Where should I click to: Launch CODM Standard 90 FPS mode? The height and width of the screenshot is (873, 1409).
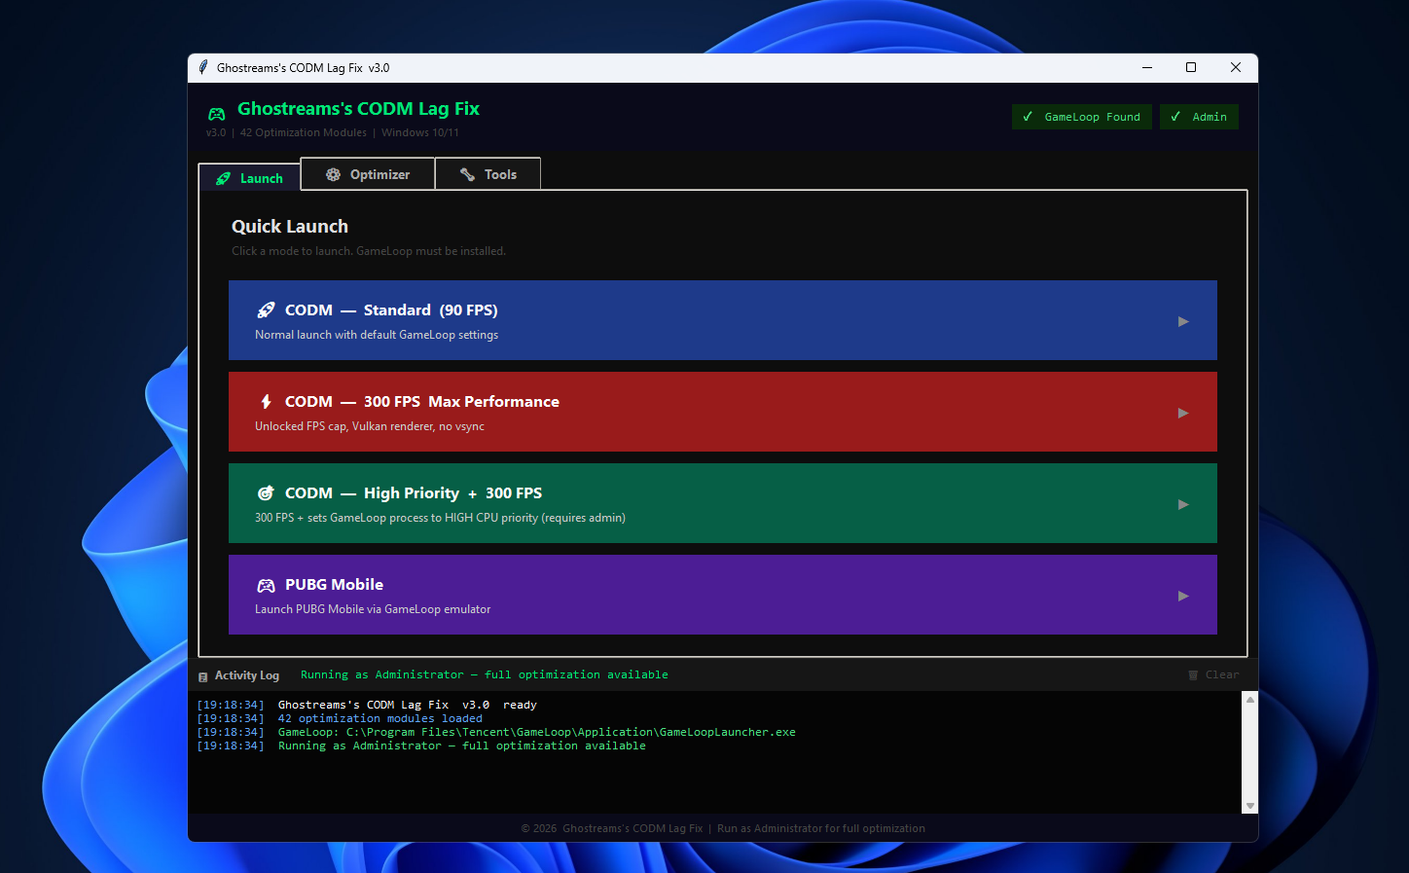pyautogui.click(x=723, y=320)
